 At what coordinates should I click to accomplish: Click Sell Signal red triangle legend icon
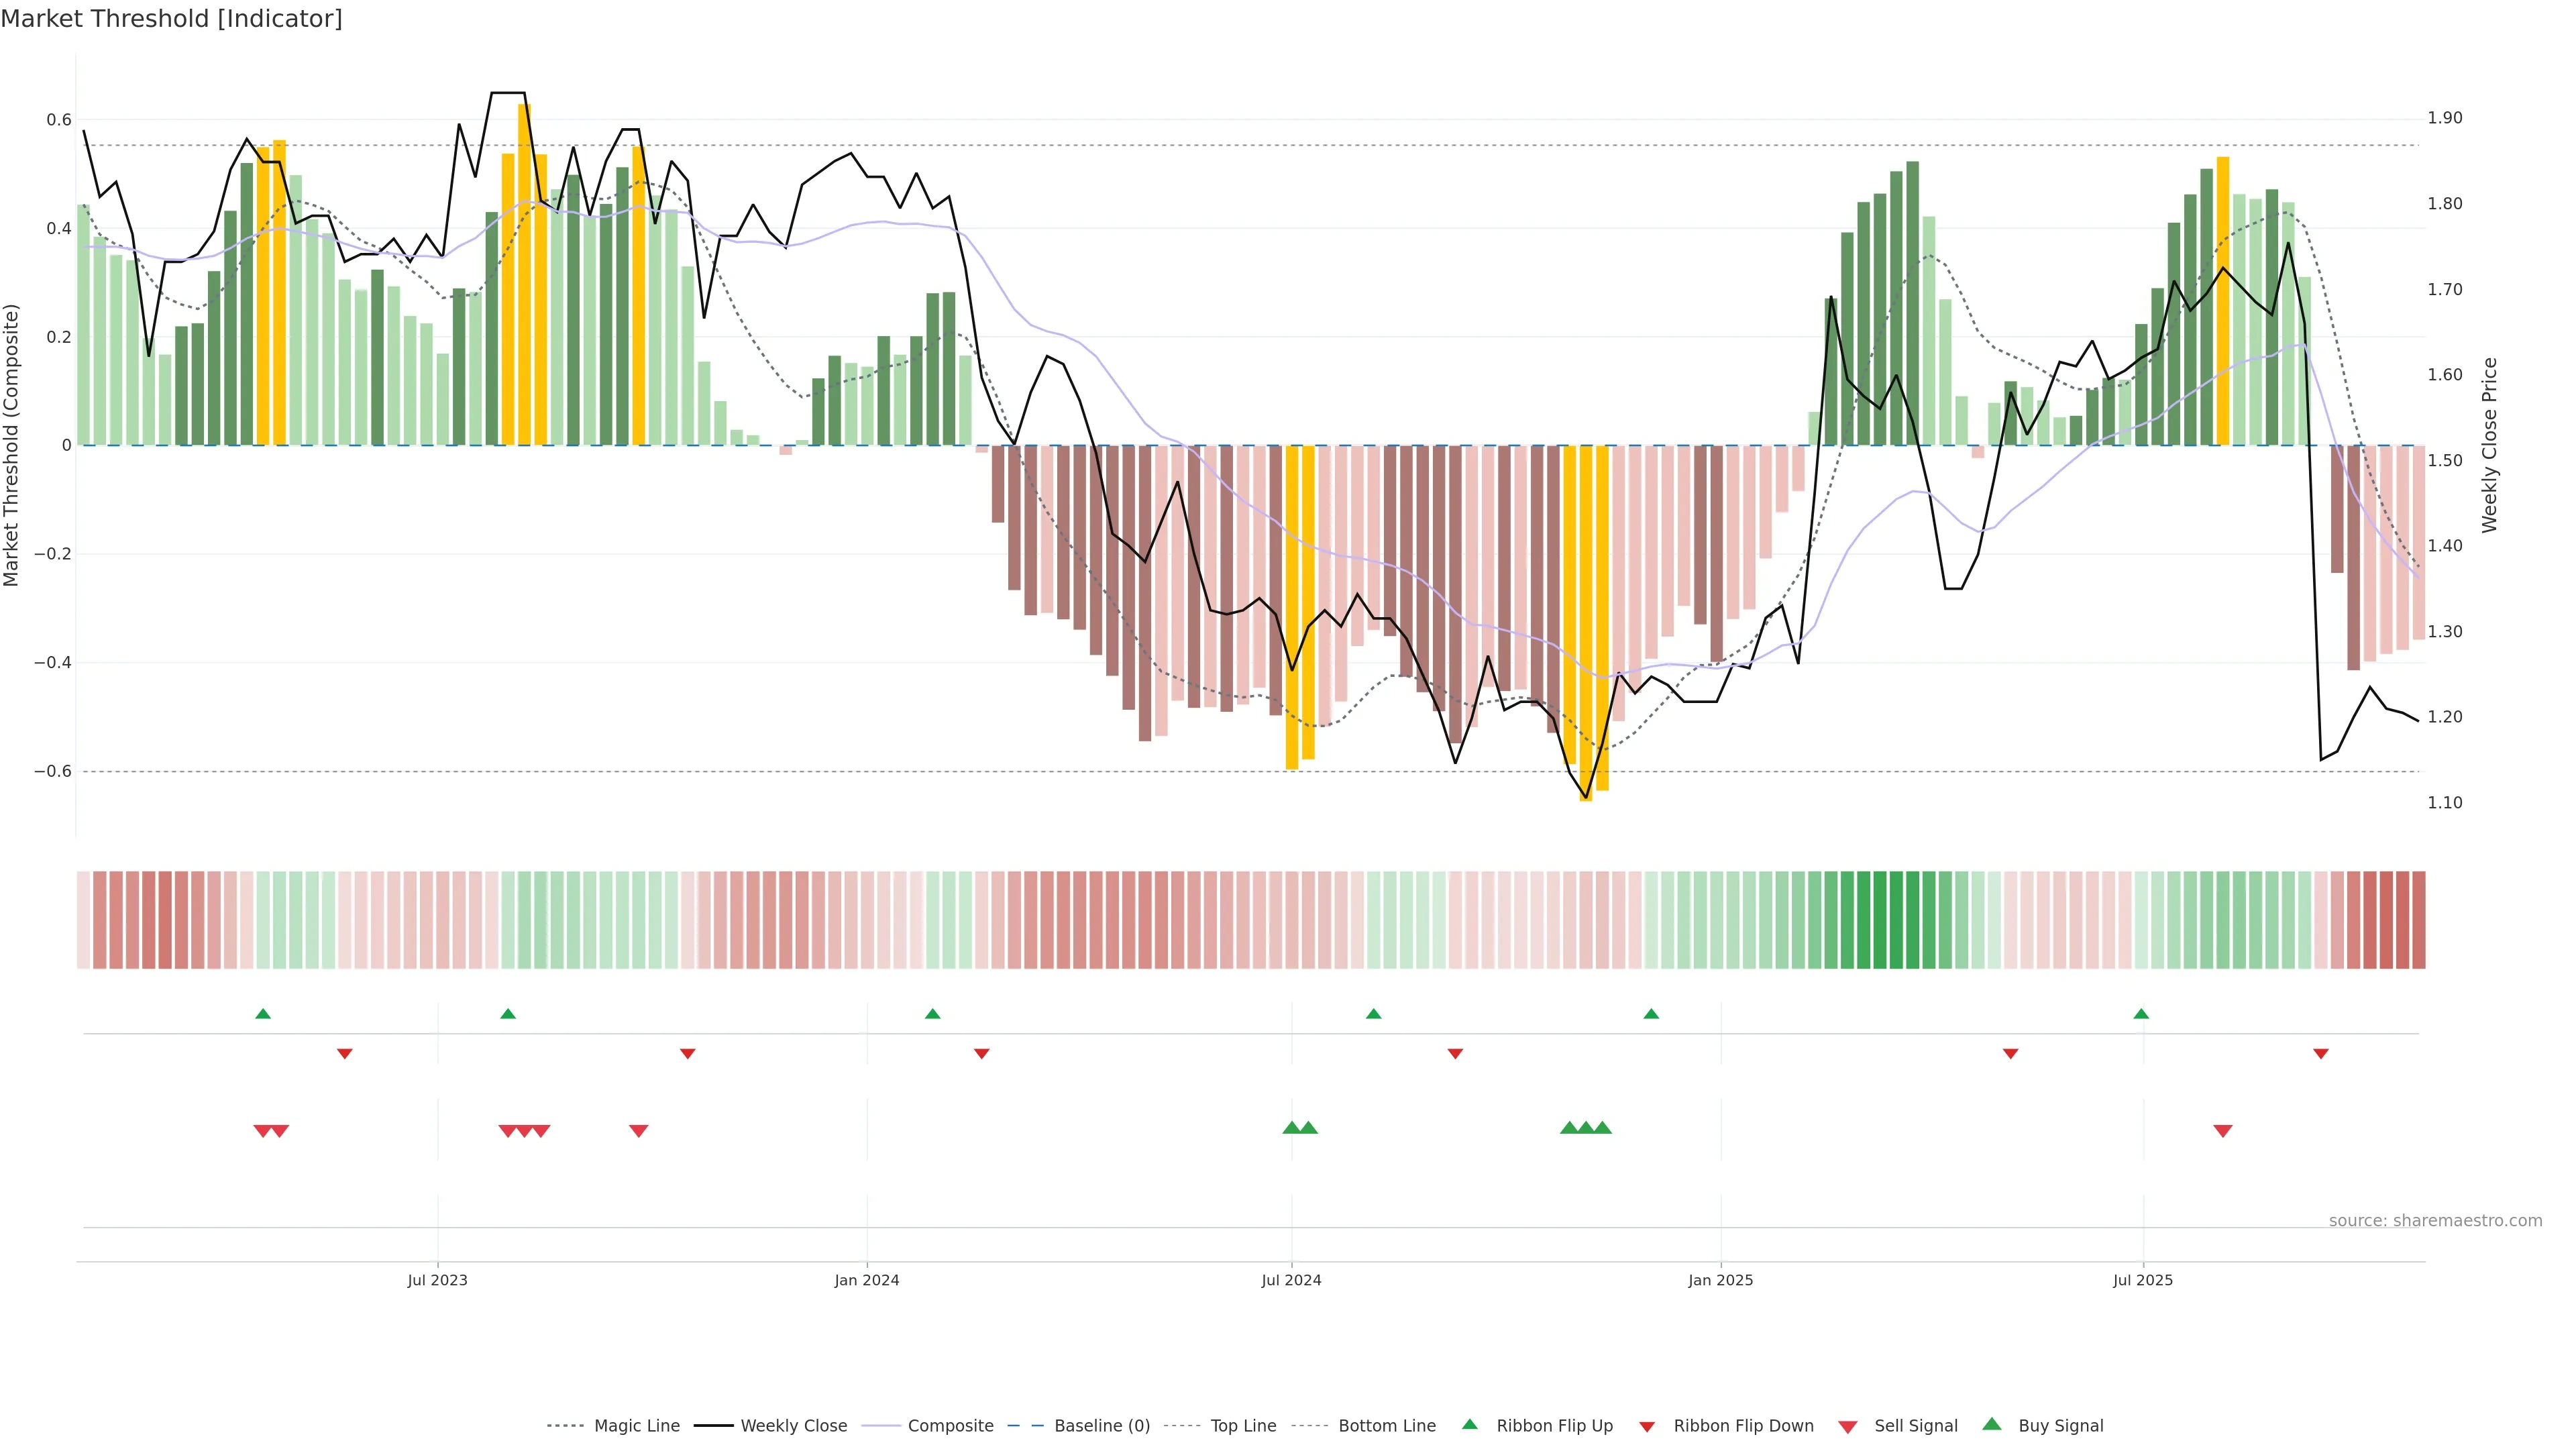[1848, 1427]
